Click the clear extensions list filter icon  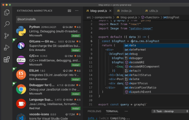point(69,11)
